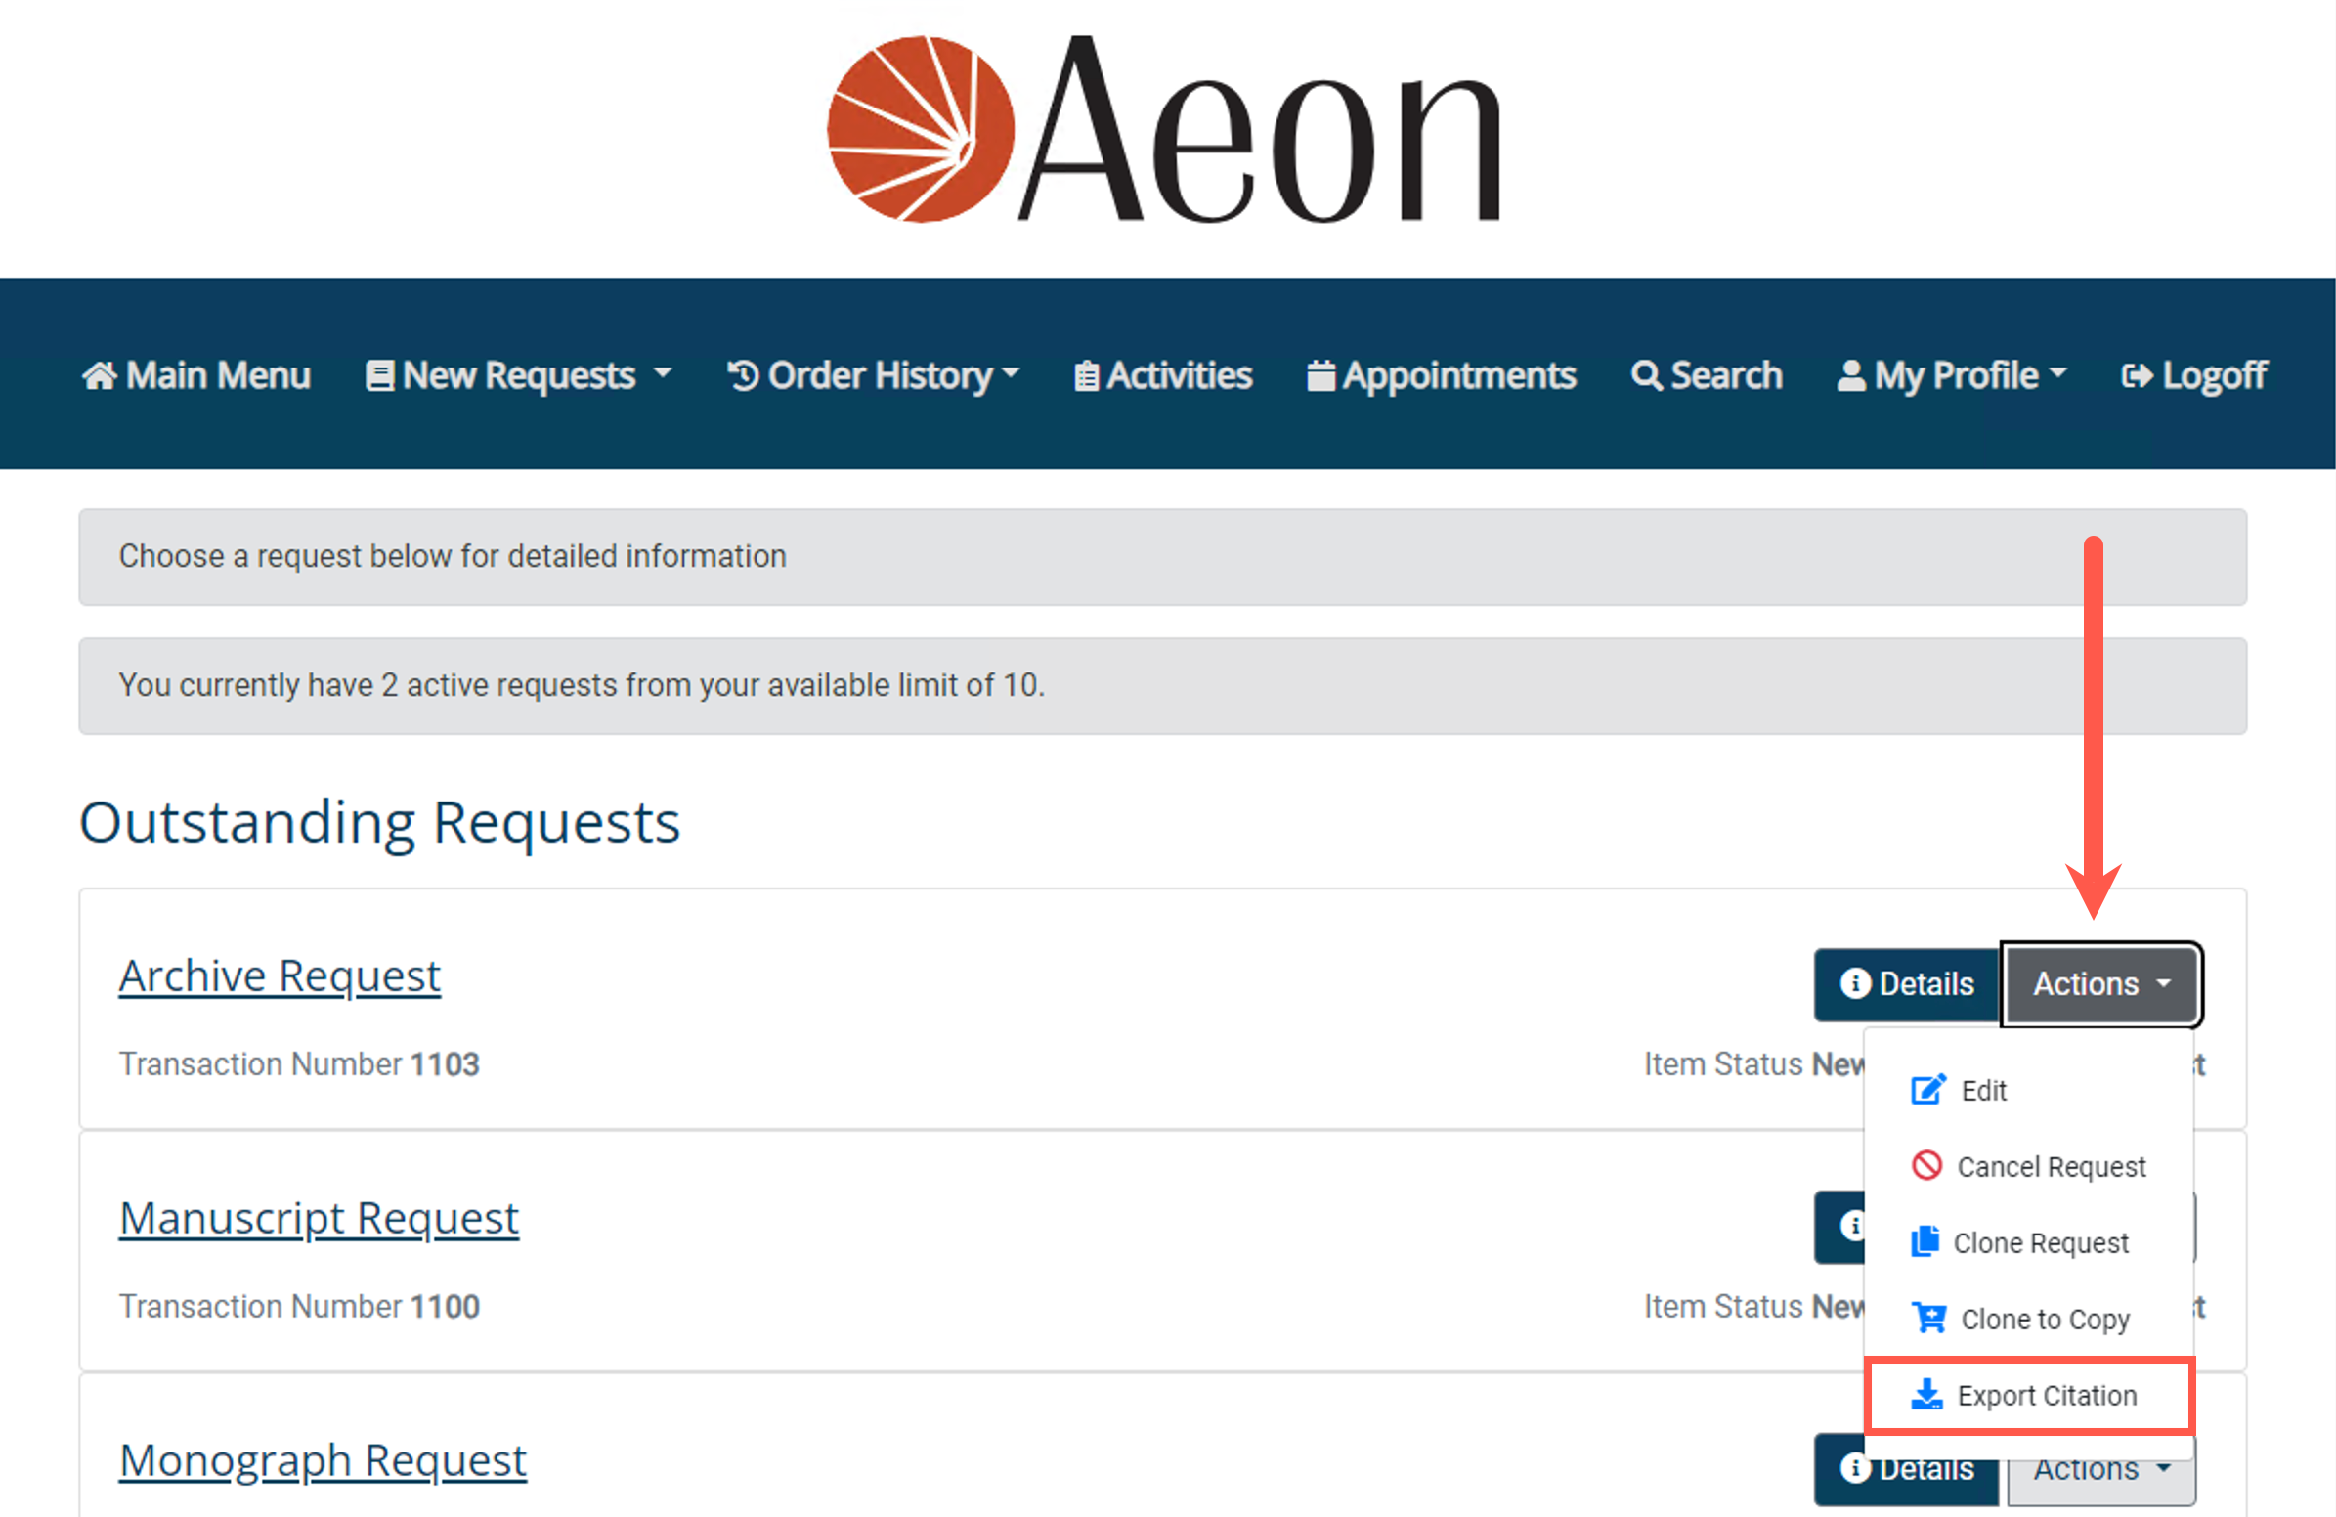Image resolution: width=2336 pixels, height=1517 pixels.
Task: Select Cancel Request menu entry
Action: 2051,1167
